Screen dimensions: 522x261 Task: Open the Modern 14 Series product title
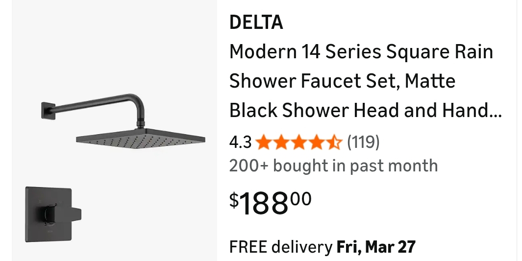[361, 52]
